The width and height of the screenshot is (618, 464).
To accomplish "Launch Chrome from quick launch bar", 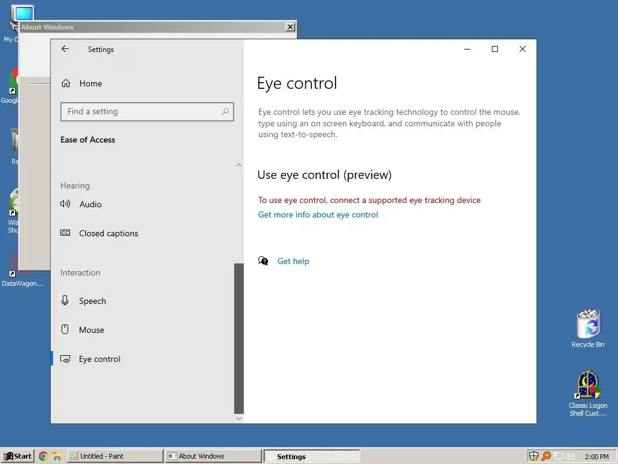I will coord(43,457).
